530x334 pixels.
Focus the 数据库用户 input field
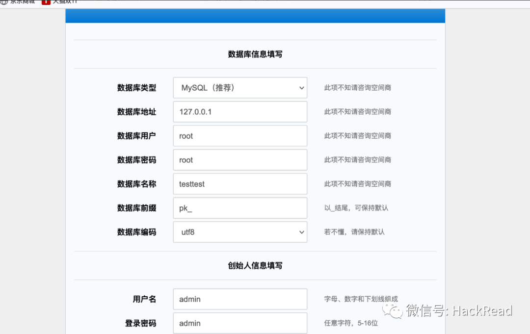point(240,136)
